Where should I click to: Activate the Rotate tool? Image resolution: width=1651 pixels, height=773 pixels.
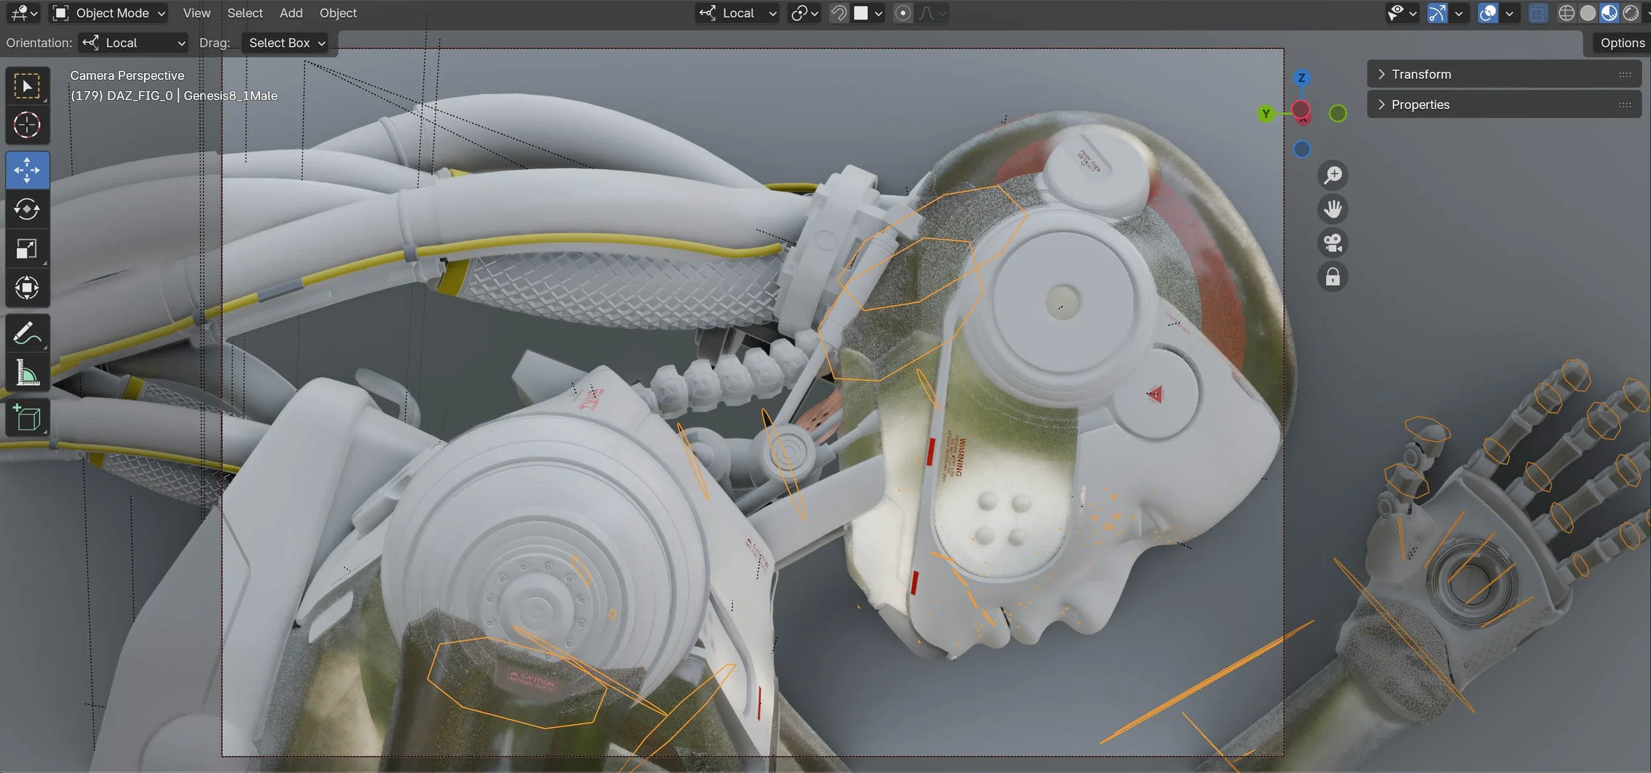point(27,209)
